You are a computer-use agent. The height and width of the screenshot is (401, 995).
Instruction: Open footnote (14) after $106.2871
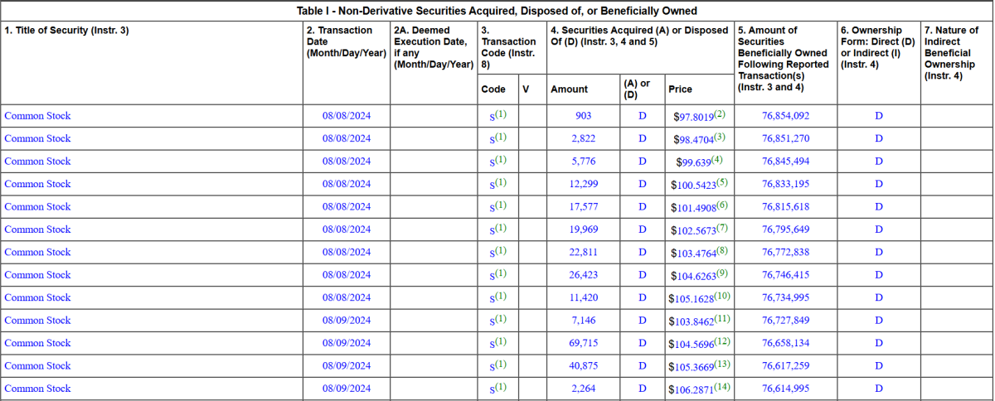point(723,387)
